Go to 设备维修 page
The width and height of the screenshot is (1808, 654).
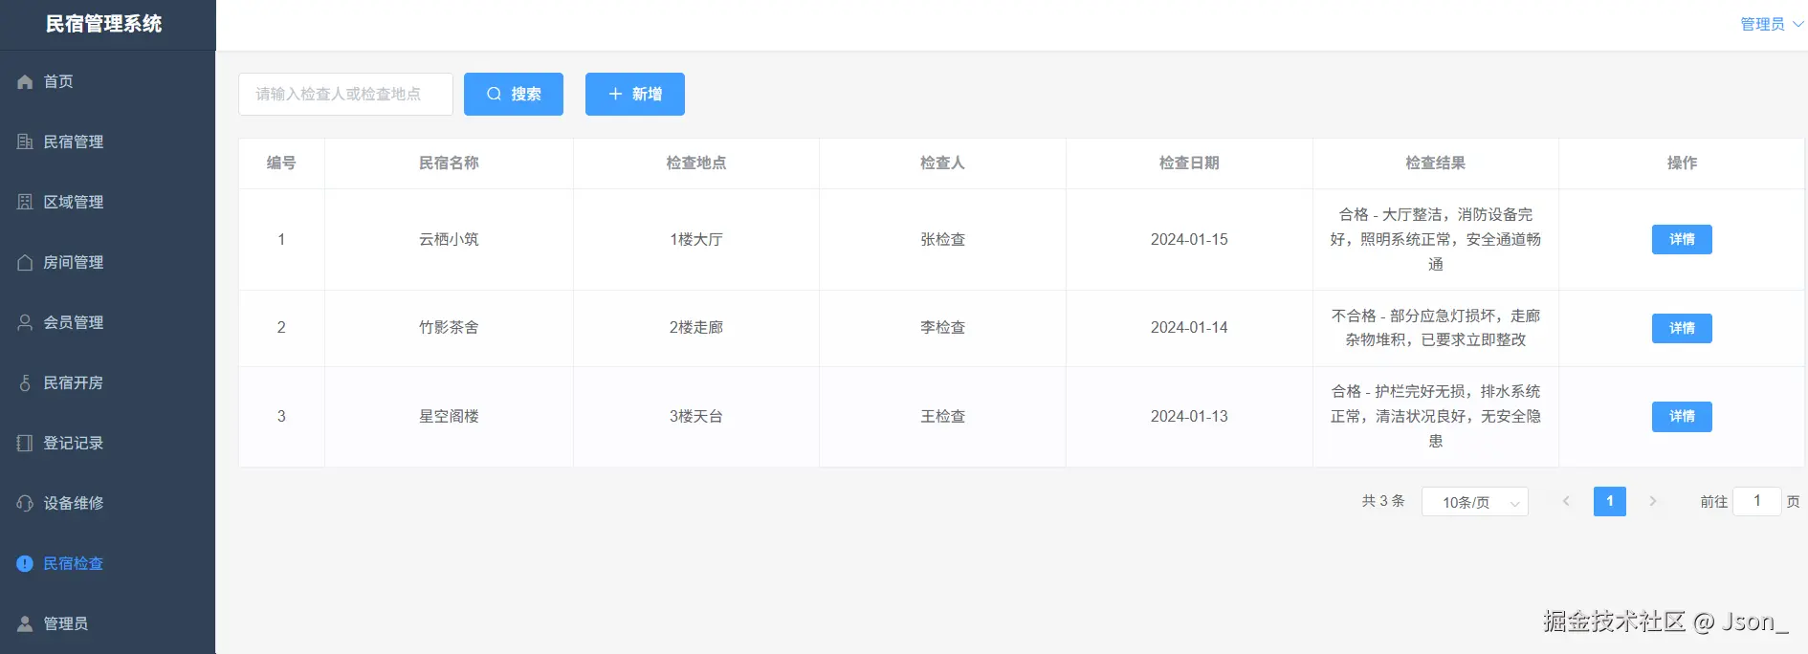(x=107, y=503)
